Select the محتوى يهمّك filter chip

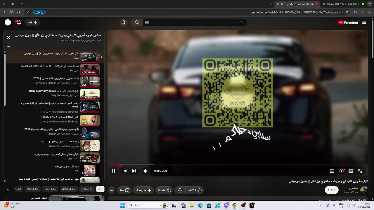33,189
